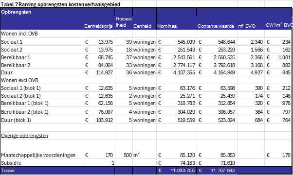The width and height of the screenshot is (293, 175).
Task: Select the 'Duur' row label
Action: click(7, 72)
